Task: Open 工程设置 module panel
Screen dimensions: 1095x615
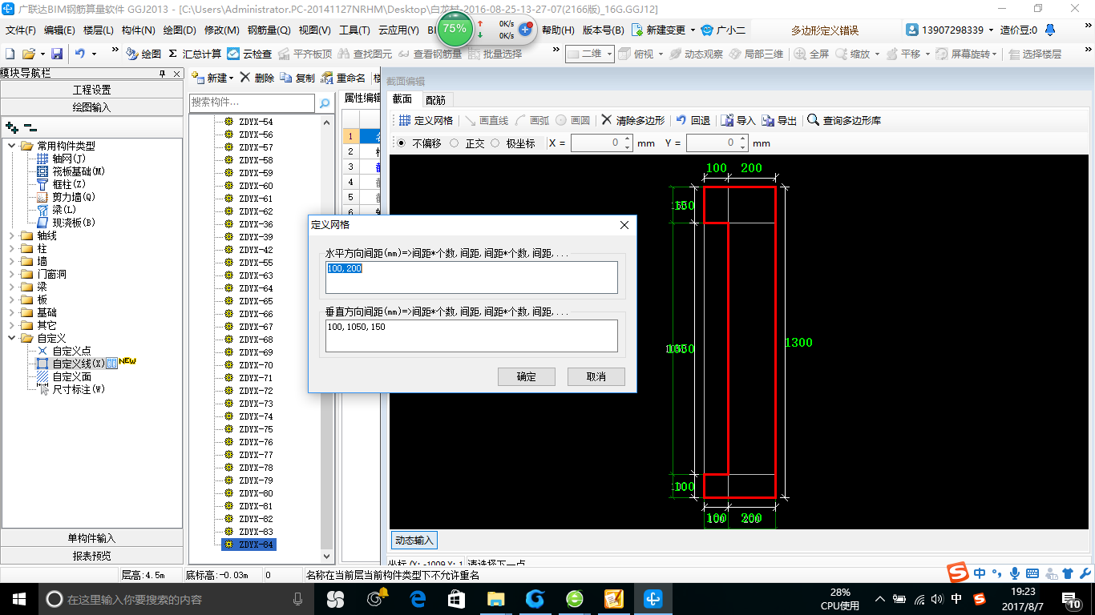Action: tap(92, 90)
